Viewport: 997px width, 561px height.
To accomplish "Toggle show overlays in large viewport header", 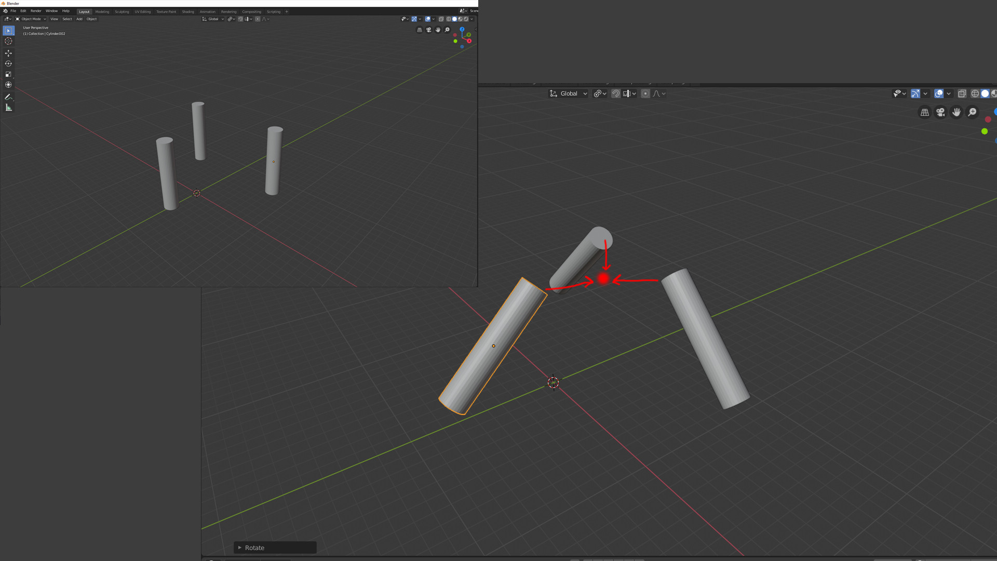I will coord(939,94).
